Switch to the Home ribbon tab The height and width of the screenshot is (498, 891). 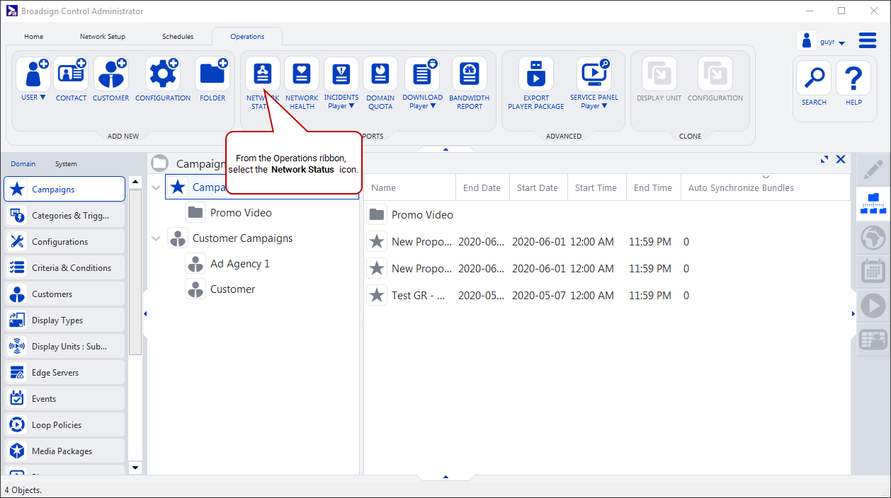tap(34, 37)
